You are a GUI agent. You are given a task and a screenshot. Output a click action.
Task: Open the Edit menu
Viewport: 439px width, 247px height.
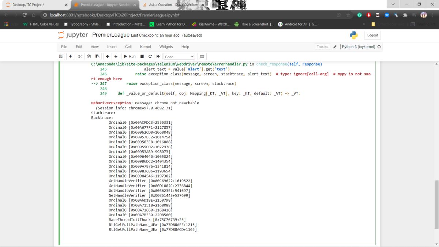point(79,47)
